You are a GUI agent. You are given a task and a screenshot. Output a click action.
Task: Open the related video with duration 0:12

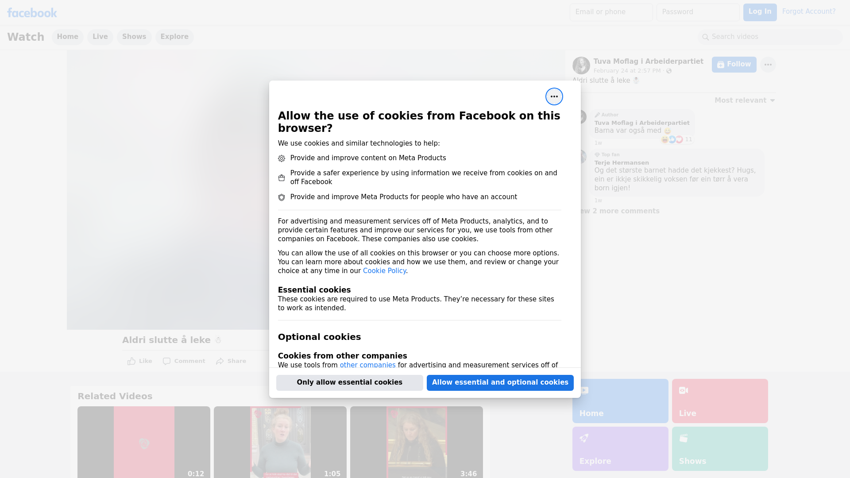(144, 442)
